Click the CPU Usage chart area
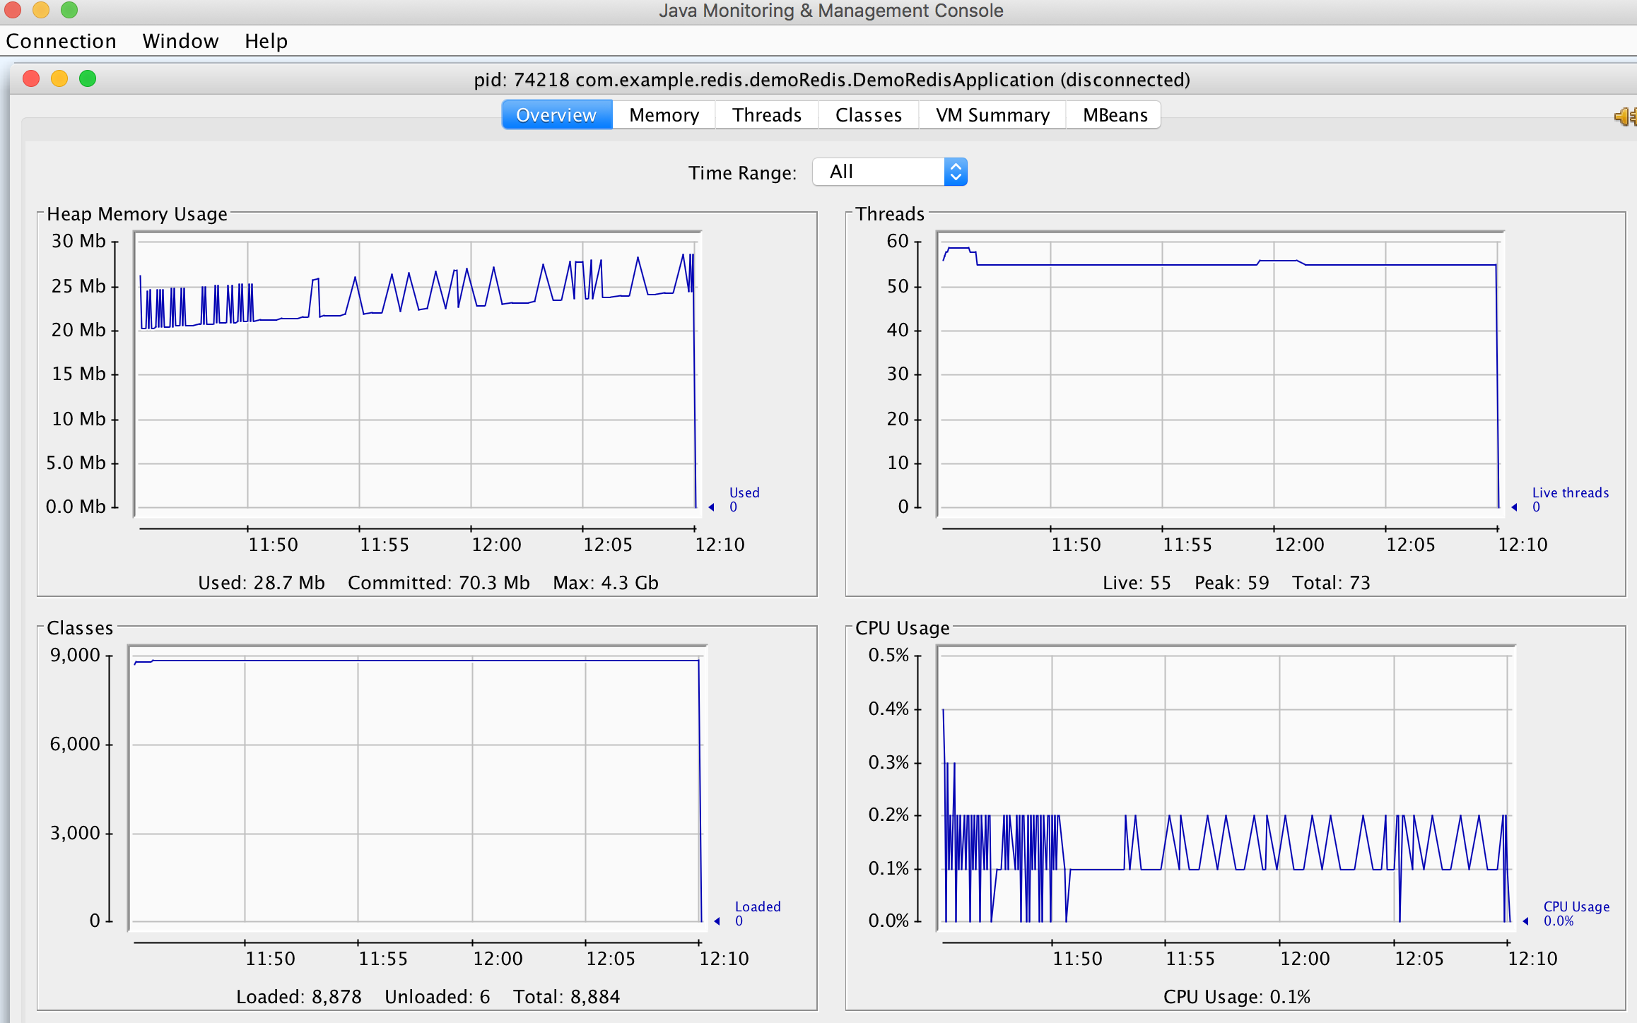 pyautogui.click(x=1226, y=788)
